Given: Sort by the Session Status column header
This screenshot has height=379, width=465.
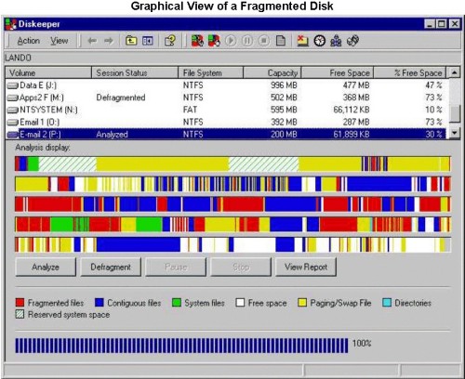Looking at the screenshot, I should pyautogui.click(x=135, y=72).
